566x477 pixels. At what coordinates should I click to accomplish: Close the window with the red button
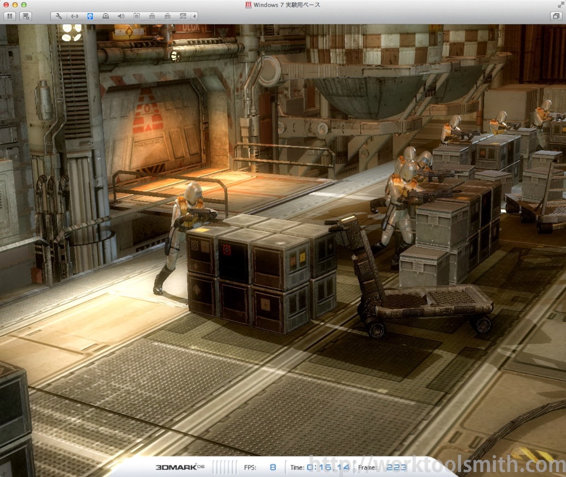coord(6,4)
